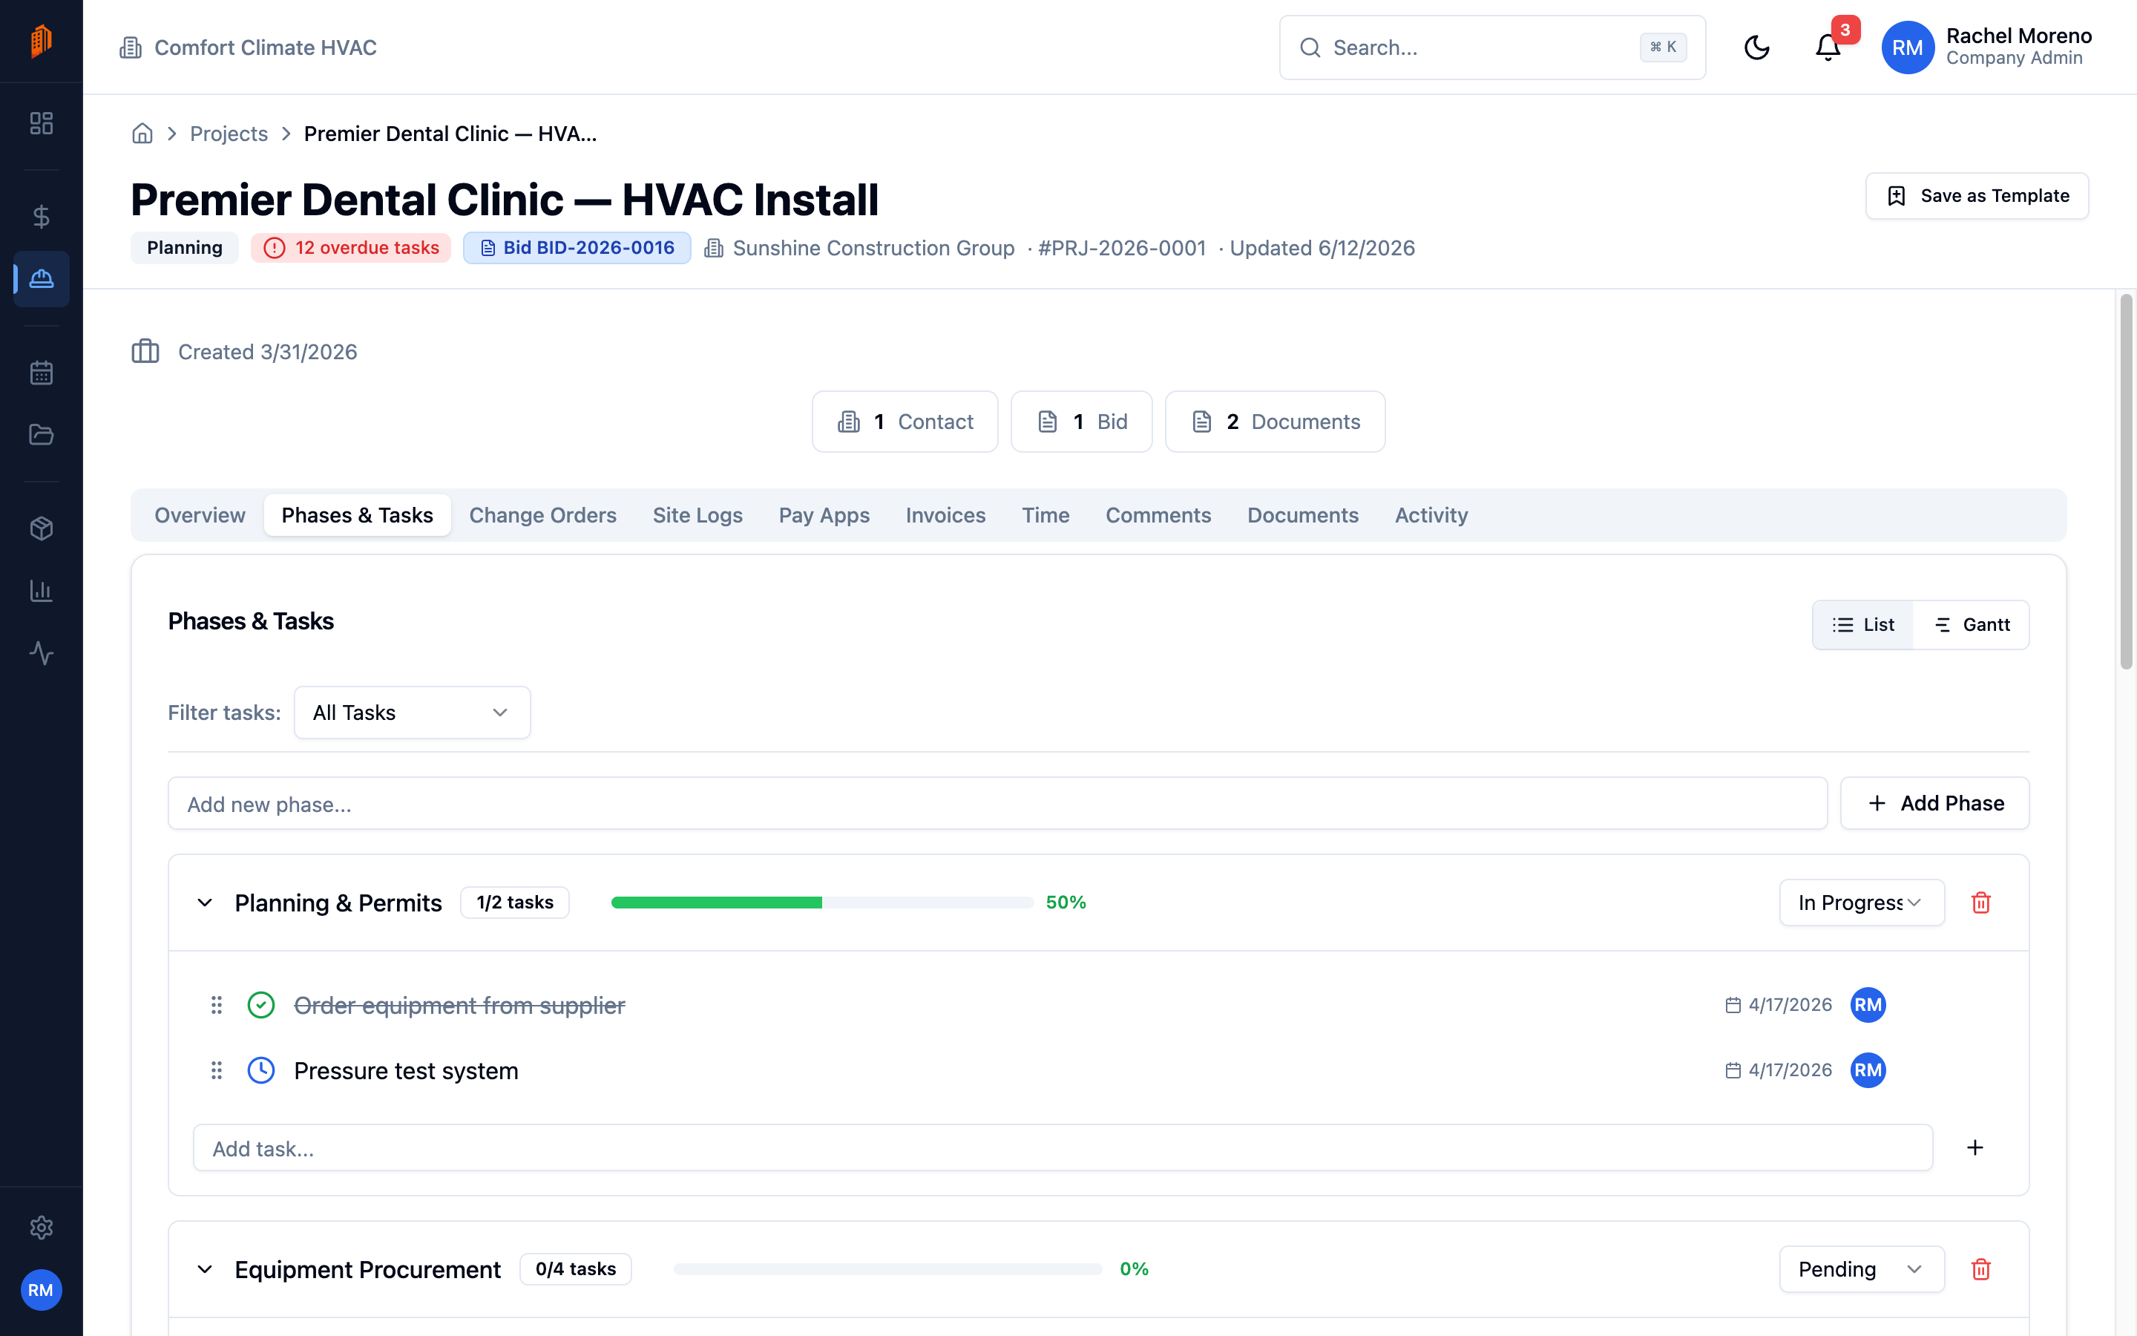2137x1336 pixels.
Task: Open Rachel Moreno user menu
Action: pyautogui.click(x=1987, y=48)
